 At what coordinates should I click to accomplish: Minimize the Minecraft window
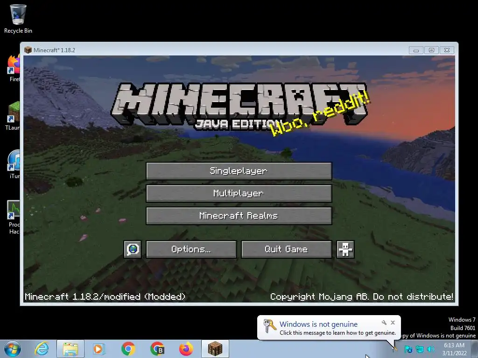point(416,50)
